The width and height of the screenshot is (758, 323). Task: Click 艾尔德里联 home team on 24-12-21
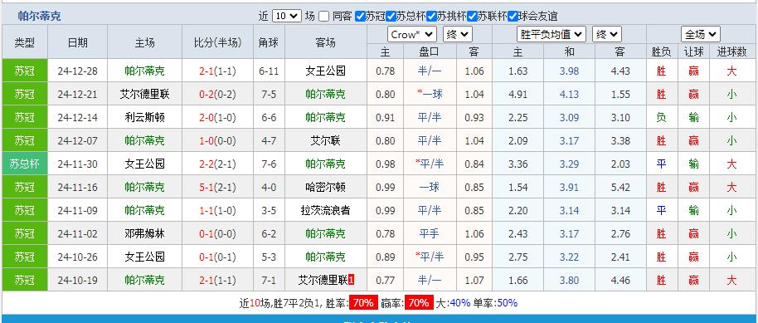coord(144,95)
